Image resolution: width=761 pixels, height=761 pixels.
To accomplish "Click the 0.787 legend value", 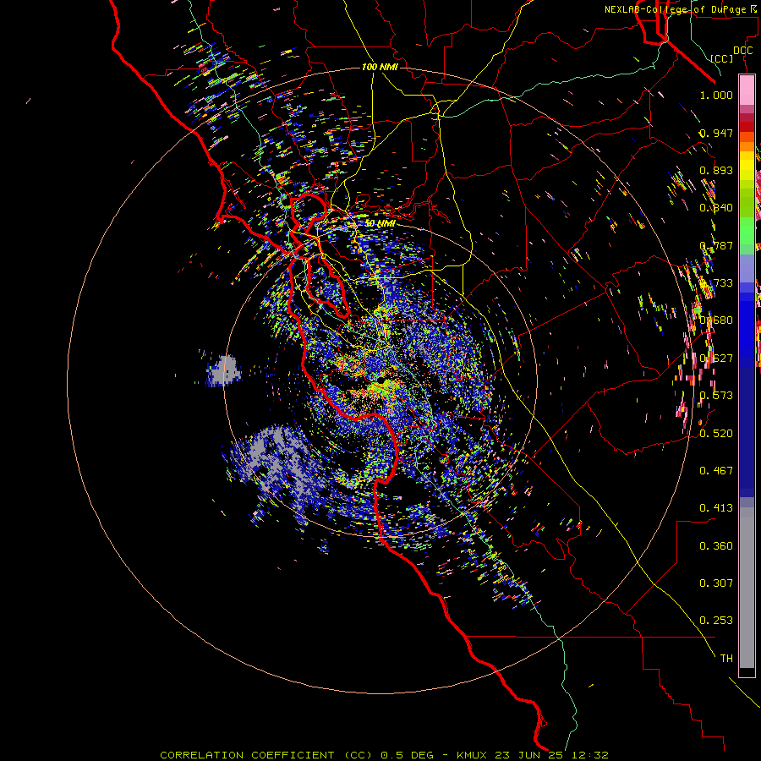I will click(716, 245).
